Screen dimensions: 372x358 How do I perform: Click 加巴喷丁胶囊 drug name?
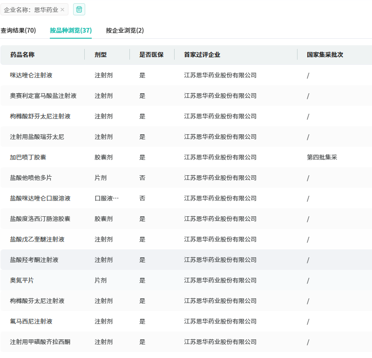coord(28,157)
